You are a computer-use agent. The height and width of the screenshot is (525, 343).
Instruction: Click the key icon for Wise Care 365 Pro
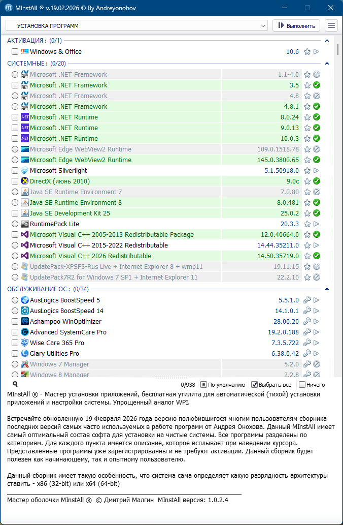307,343
